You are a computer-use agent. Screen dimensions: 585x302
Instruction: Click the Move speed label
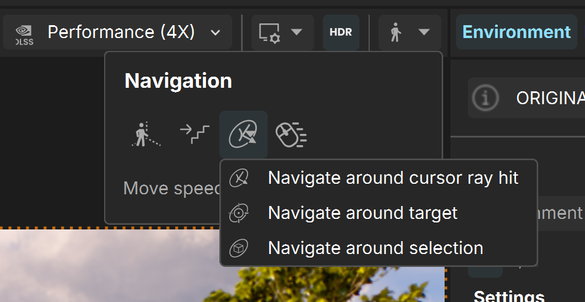point(172,188)
